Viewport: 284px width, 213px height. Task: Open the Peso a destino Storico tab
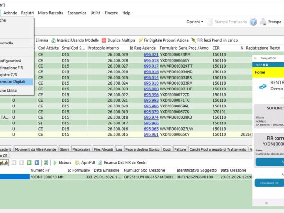[x=142, y=149]
